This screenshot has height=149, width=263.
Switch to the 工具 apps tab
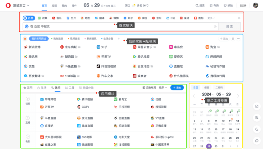(x=70, y=88)
